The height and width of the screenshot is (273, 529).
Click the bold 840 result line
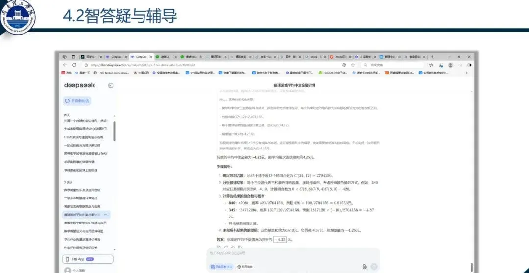click(291, 203)
